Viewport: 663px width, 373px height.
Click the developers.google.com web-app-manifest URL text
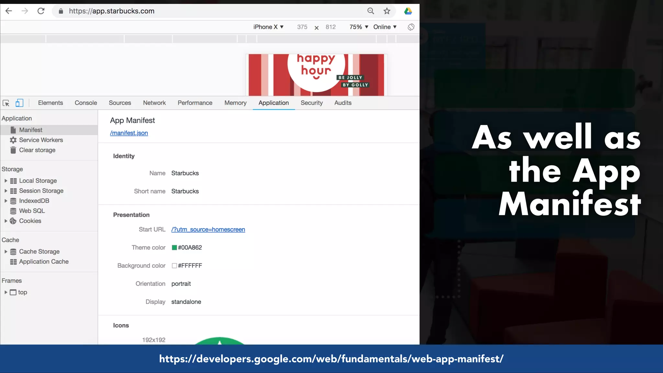point(331,359)
